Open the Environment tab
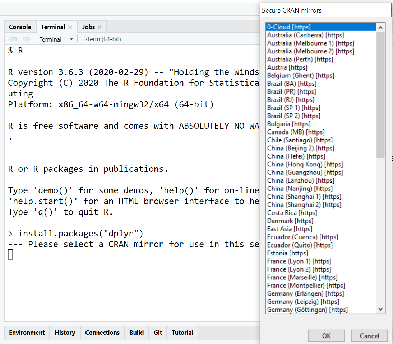 (27, 333)
